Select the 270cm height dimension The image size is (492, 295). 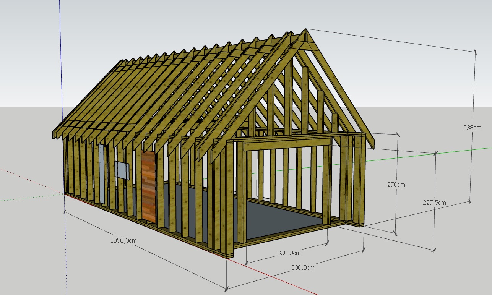tap(396, 184)
